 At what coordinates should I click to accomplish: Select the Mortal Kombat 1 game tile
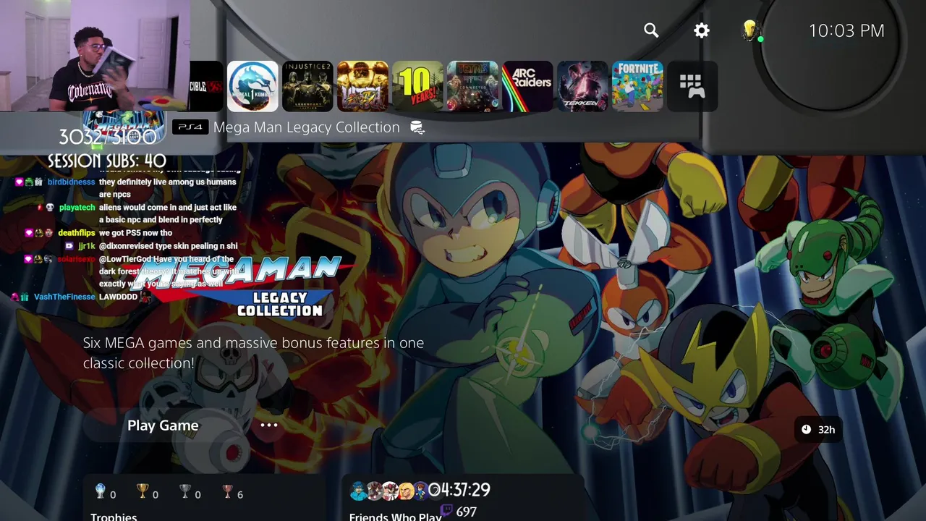click(252, 86)
